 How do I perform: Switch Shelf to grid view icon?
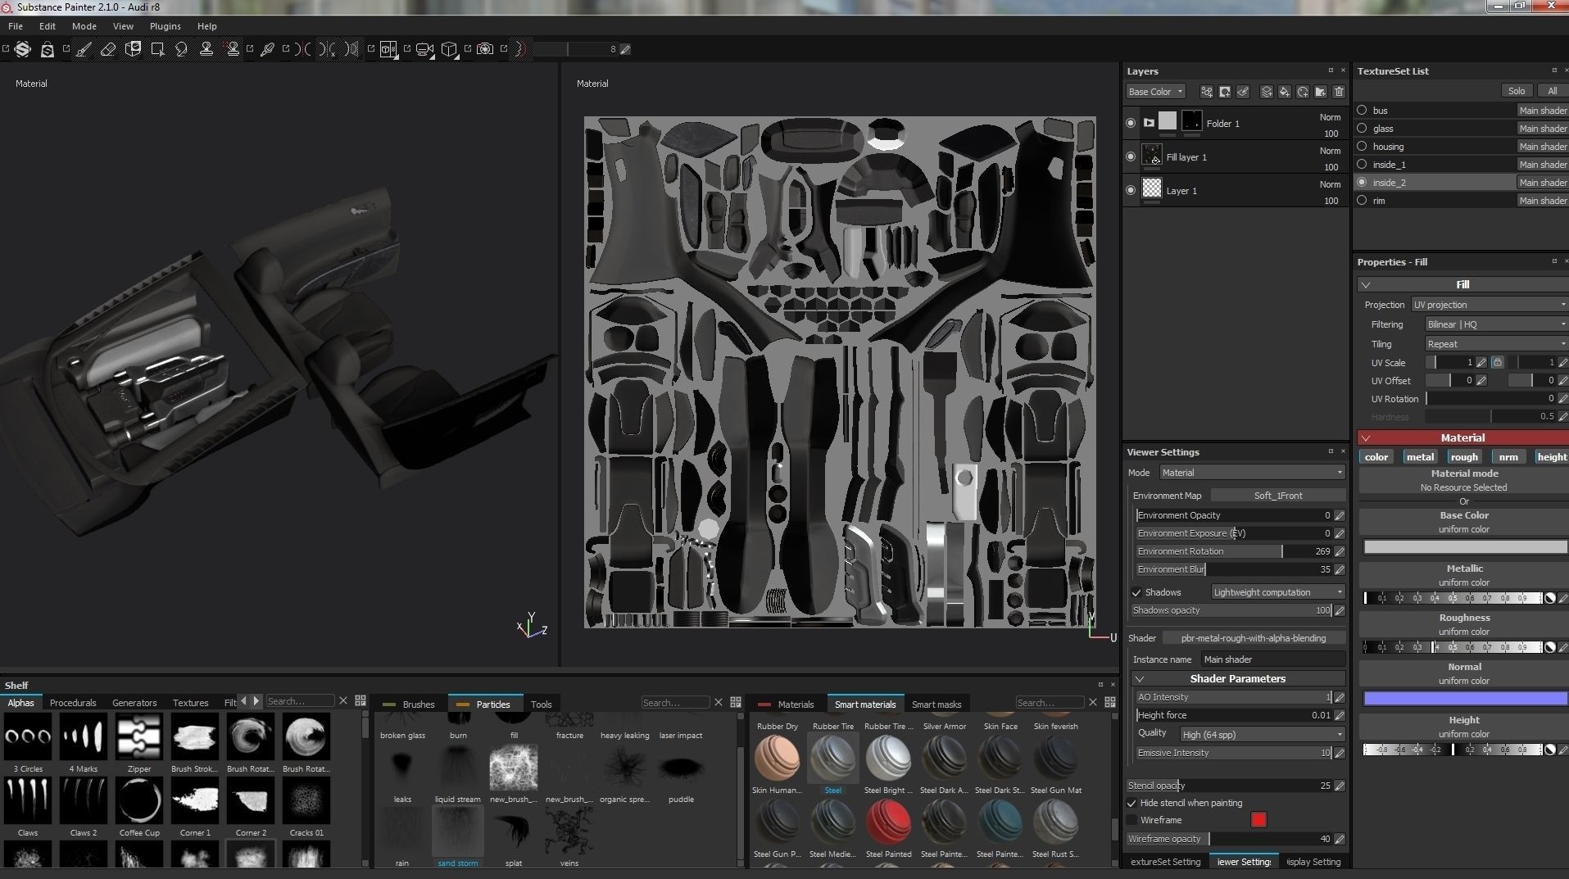pyautogui.click(x=360, y=701)
